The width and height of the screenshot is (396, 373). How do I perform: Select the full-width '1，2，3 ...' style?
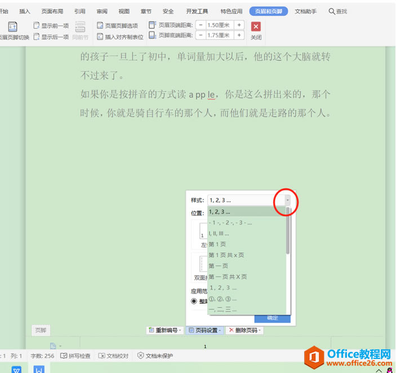pyautogui.click(x=247, y=288)
